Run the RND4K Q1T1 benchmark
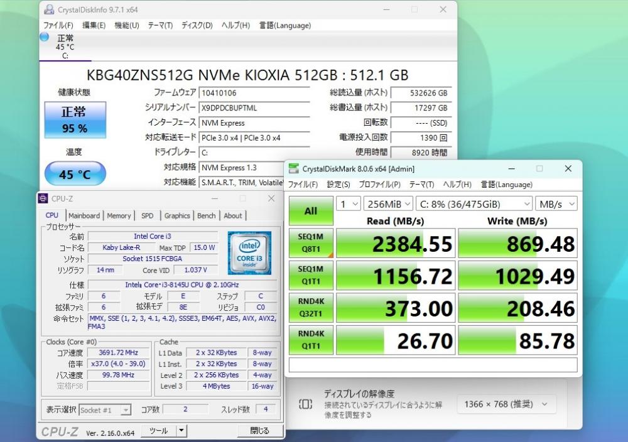 click(311, 340)
